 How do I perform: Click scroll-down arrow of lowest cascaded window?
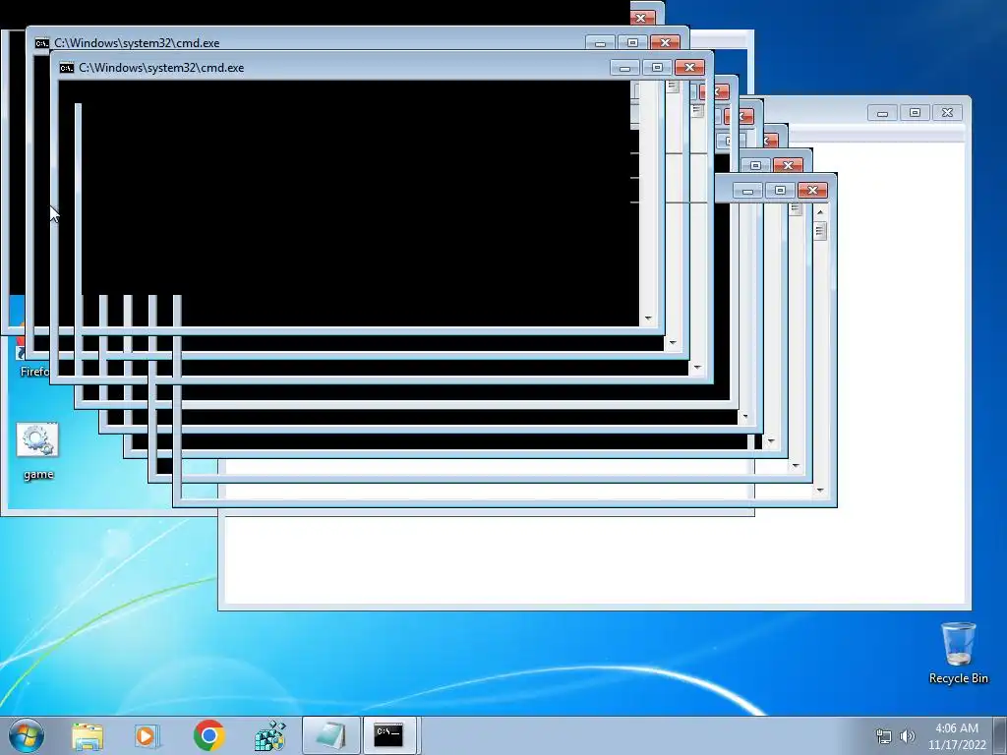point(820,491)
